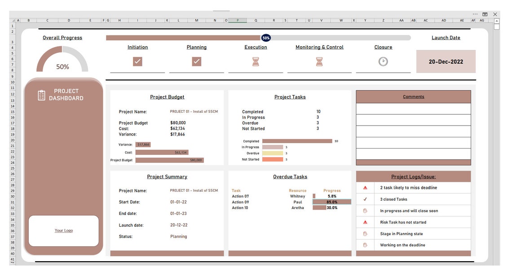Image resolution: width=512 pixels, height=276 pixels.
Task: Select the Project Tasks section header
Action: coord(290,96)
